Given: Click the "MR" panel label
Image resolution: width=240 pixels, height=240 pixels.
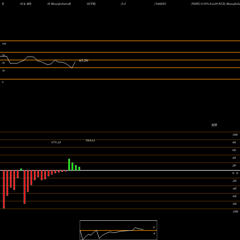Looking at the screenshot, I should pos(214,125).
